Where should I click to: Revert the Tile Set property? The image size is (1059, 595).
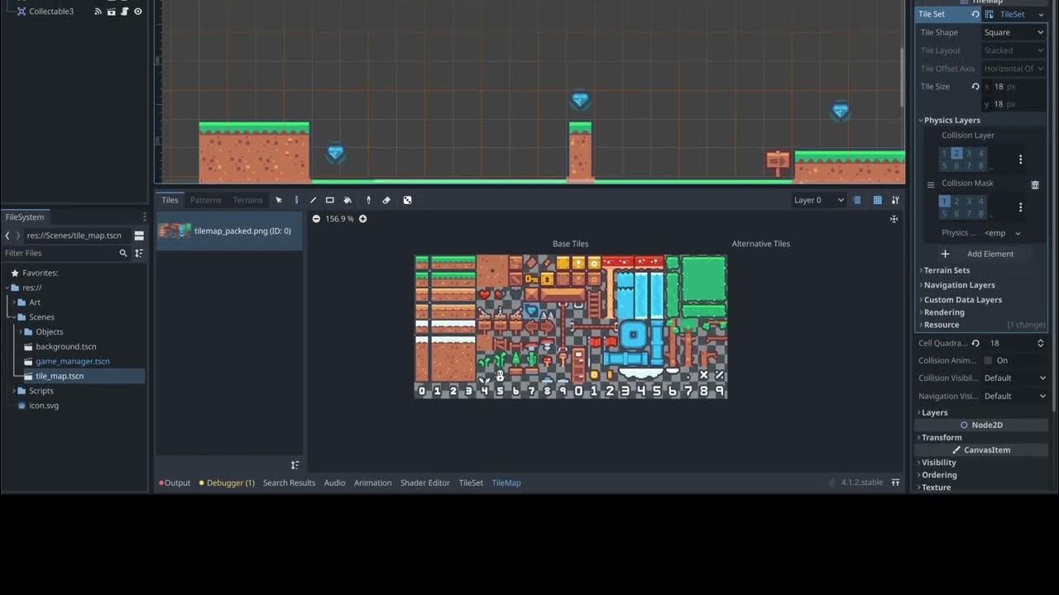975,14
